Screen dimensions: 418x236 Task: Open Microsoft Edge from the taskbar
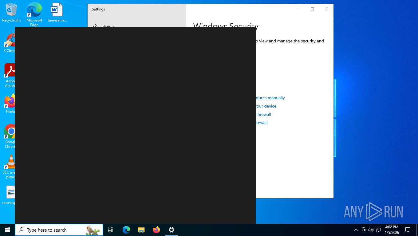[x=126, y=230]
